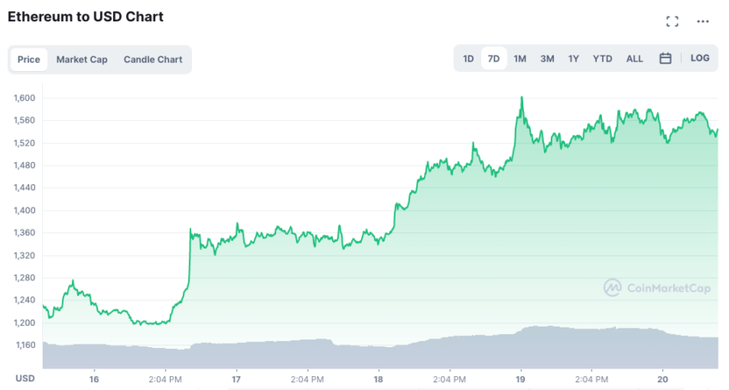Select the 1D time range
729x390 pixels.
(468, 58)
